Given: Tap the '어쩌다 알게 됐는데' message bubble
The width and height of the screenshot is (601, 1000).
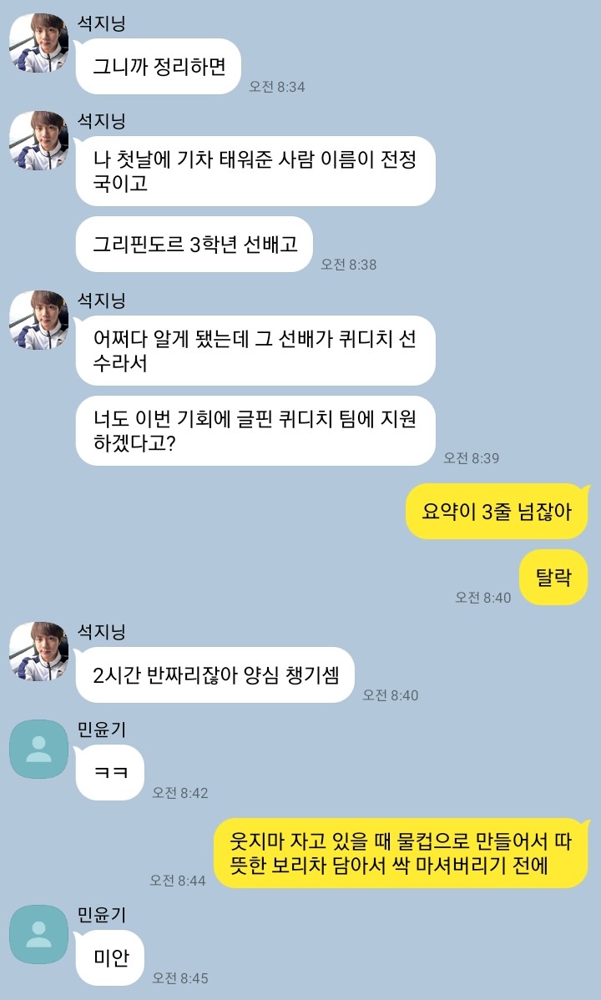Looking at the screenshot, I should (255, 350).
